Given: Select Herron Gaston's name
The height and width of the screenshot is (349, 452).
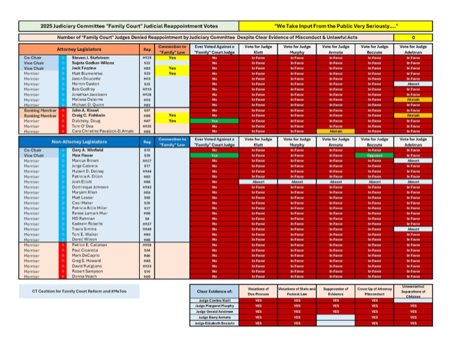Looking at the screenshot, I should [x=85, y=84].
